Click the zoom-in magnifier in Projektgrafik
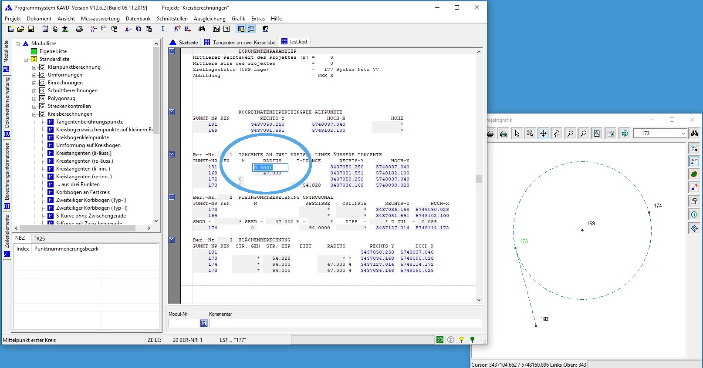 [570, 134]
